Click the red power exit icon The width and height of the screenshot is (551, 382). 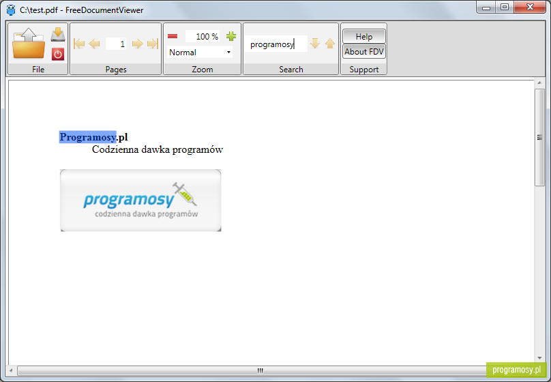tap(58, 54)
